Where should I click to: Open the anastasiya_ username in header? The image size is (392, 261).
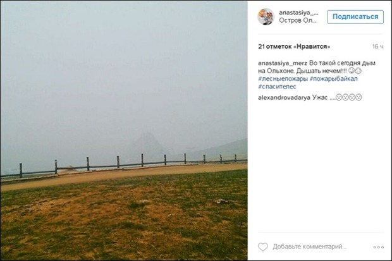(x=299, y=13)
